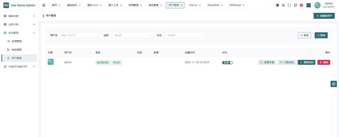Screen dimensions: 339x137
Task: Click the admin username cell
Action: click(68, 62)
